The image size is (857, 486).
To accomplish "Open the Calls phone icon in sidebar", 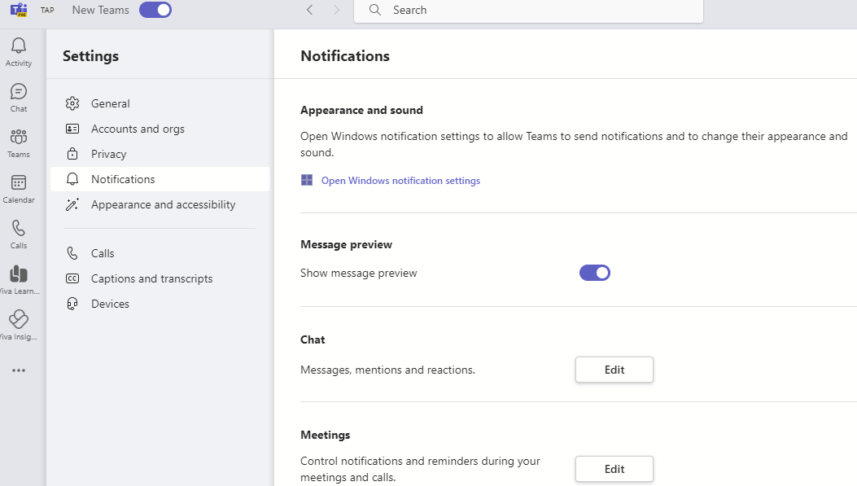I will pyautogui.click(x=19, y=230).
